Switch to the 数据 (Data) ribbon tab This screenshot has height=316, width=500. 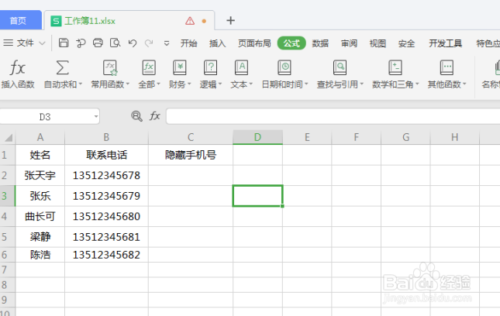320,43
